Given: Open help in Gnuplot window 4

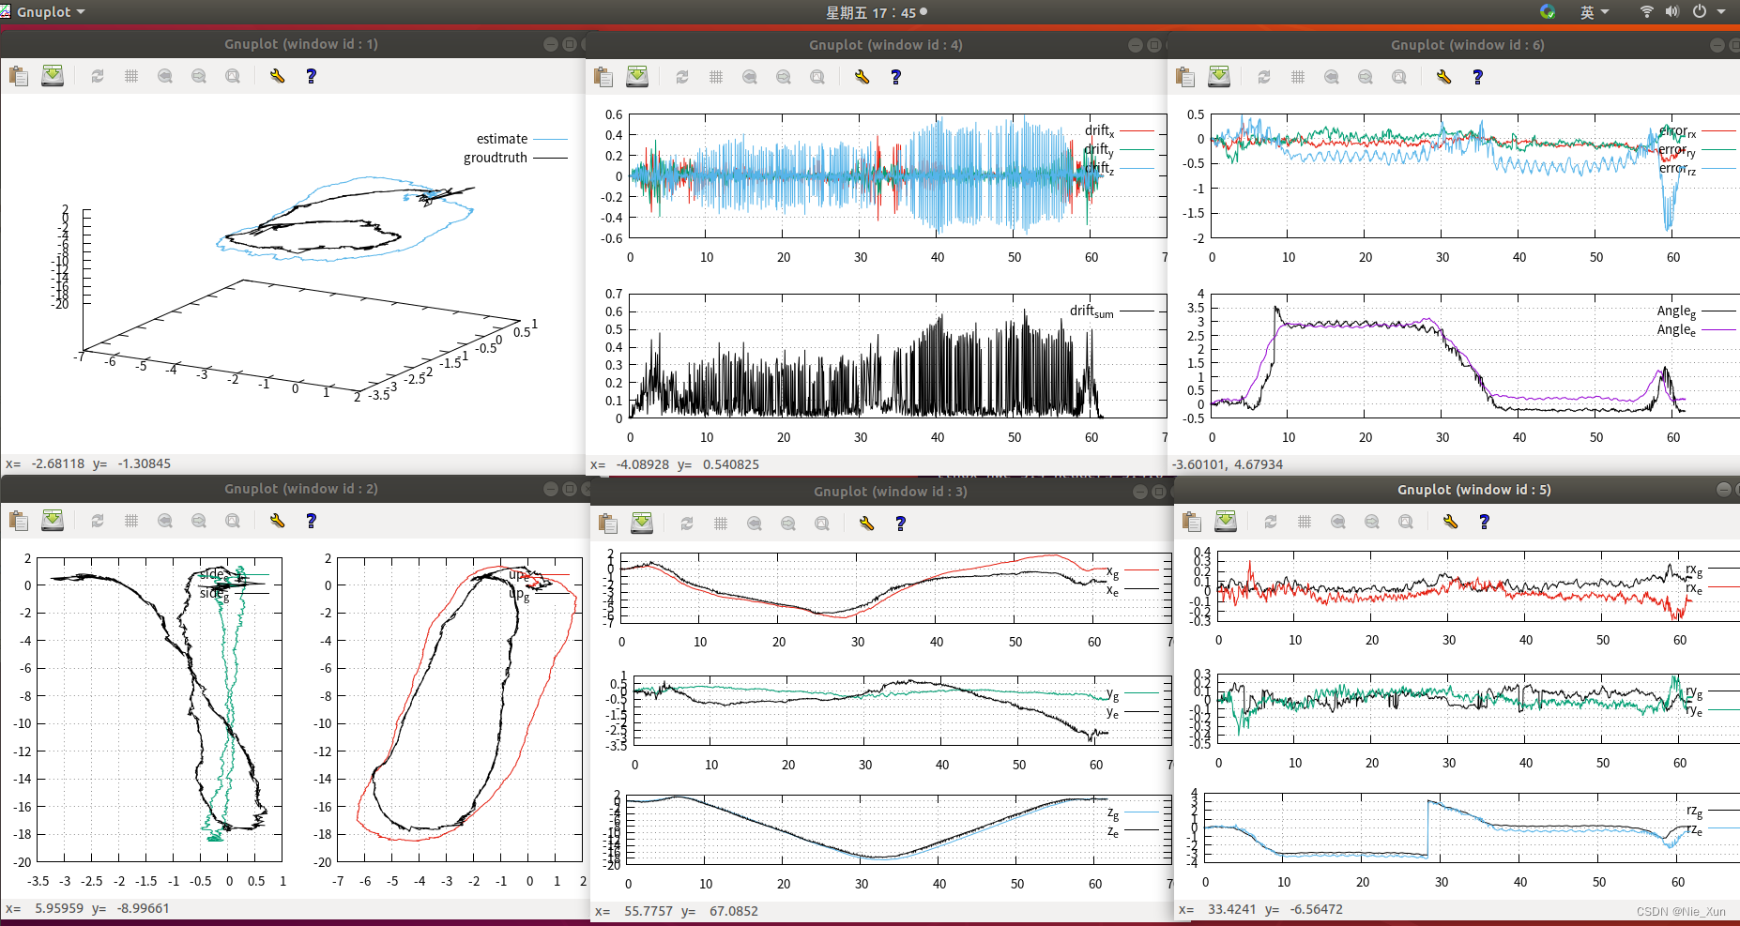Looking at the screenshot, I should [895, 77].
